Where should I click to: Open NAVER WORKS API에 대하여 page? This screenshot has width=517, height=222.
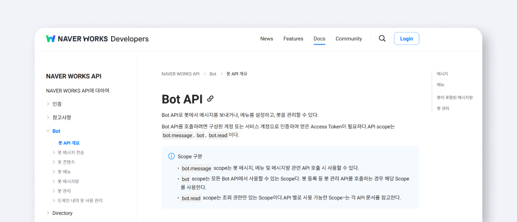(x=78, y=91)
